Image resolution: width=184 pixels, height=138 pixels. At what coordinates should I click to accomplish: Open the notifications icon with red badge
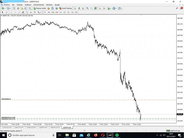coord(181,8)
